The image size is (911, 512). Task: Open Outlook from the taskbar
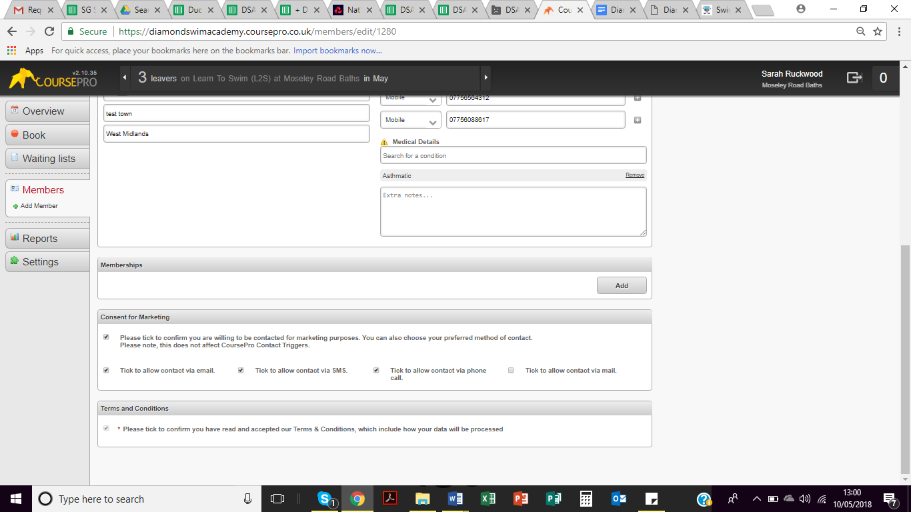619,499
